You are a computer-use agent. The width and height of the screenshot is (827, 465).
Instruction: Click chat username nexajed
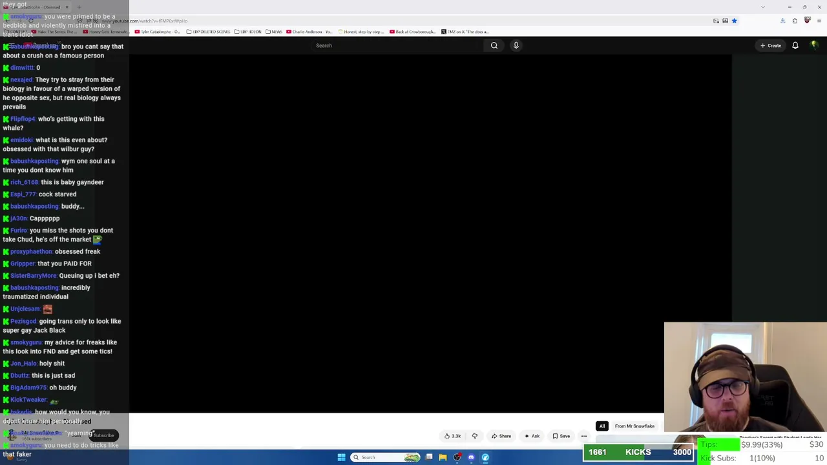[x=21, y=79]
